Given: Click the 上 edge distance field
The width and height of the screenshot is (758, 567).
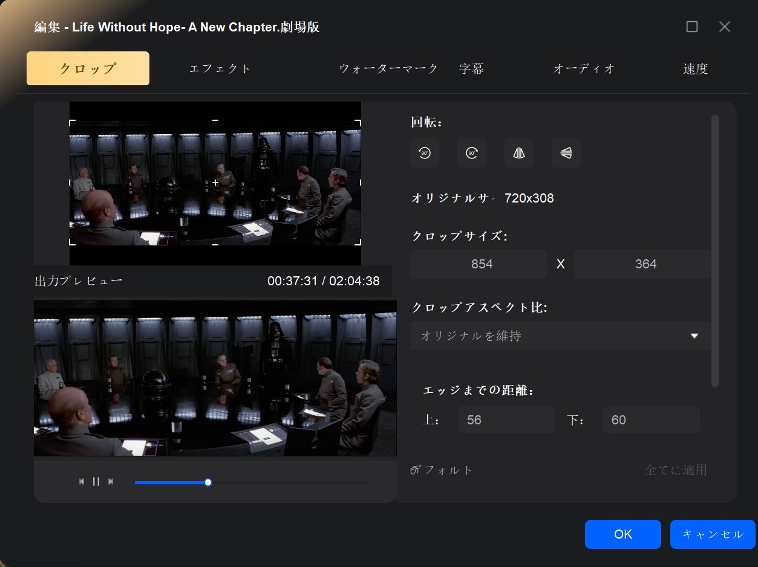Looking at the screenshot, I should click(506, 420).
